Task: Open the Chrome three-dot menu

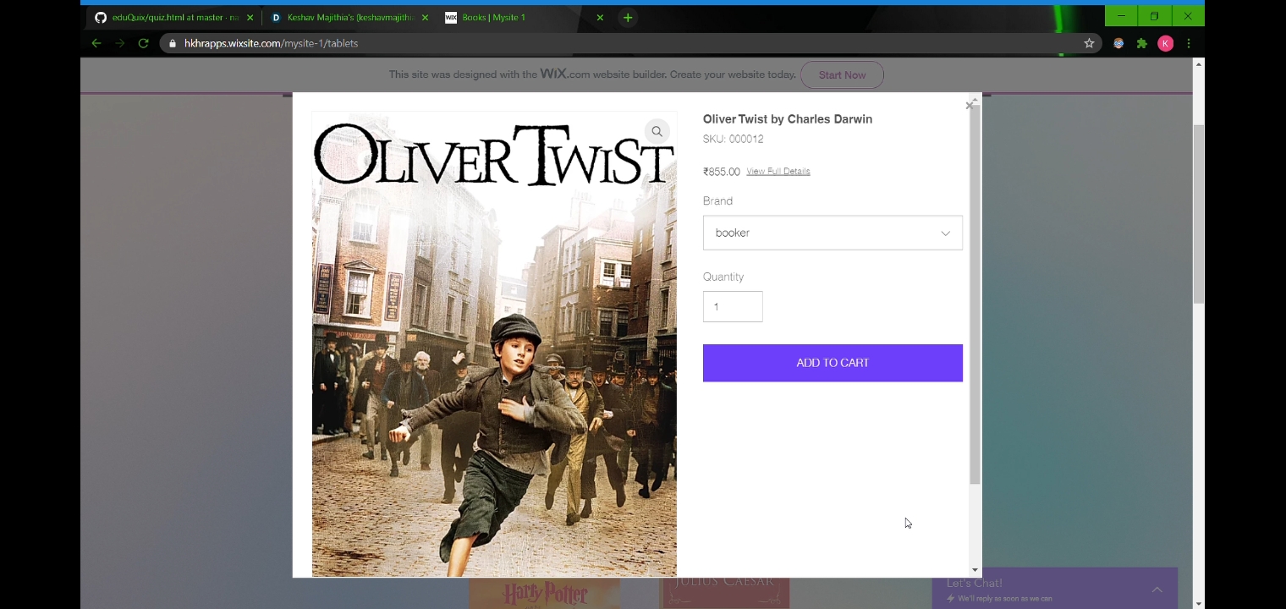Action: [x=1189, y=43]
